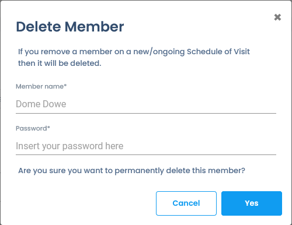Click the Delete Member heading
Image resolution: width=292 pixels, height=225 pixels.
pos(70,27)
